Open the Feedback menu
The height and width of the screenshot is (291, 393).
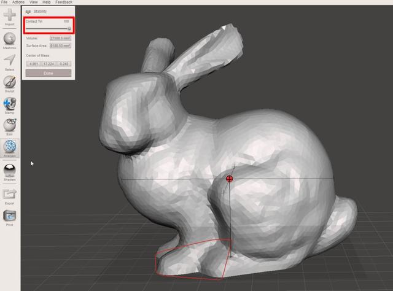pyautogui.click(x=64, y=2)
